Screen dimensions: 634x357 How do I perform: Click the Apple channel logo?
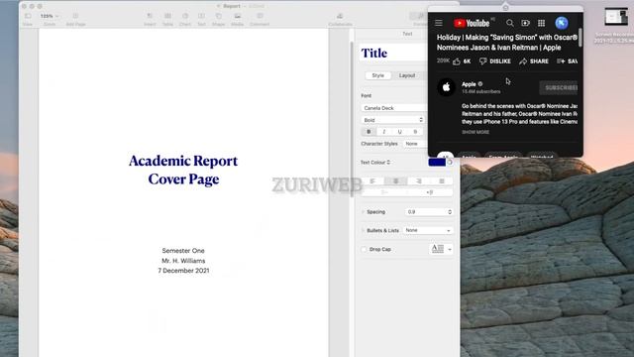(x=447, y=87)
